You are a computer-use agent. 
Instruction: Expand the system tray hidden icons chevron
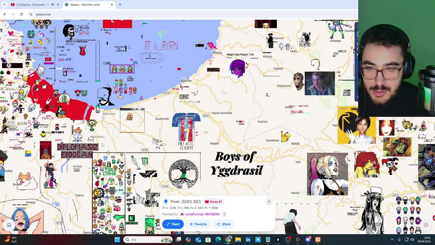click(392, 240)
